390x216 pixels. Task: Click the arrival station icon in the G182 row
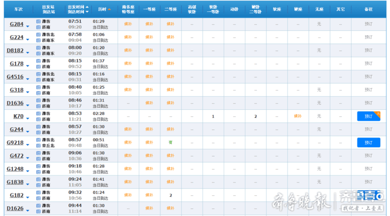(x=38, y=198)
